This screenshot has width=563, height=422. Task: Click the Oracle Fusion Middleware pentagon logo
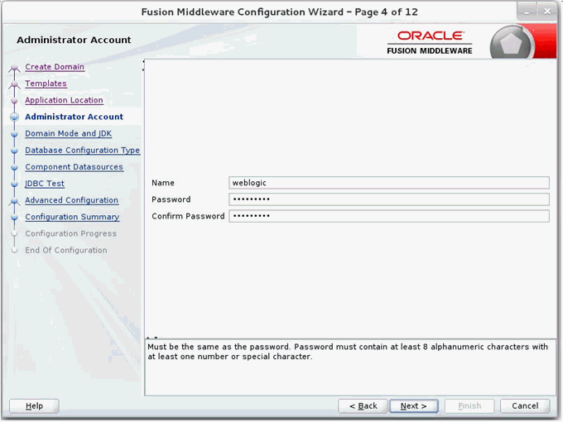click(511, 44)
